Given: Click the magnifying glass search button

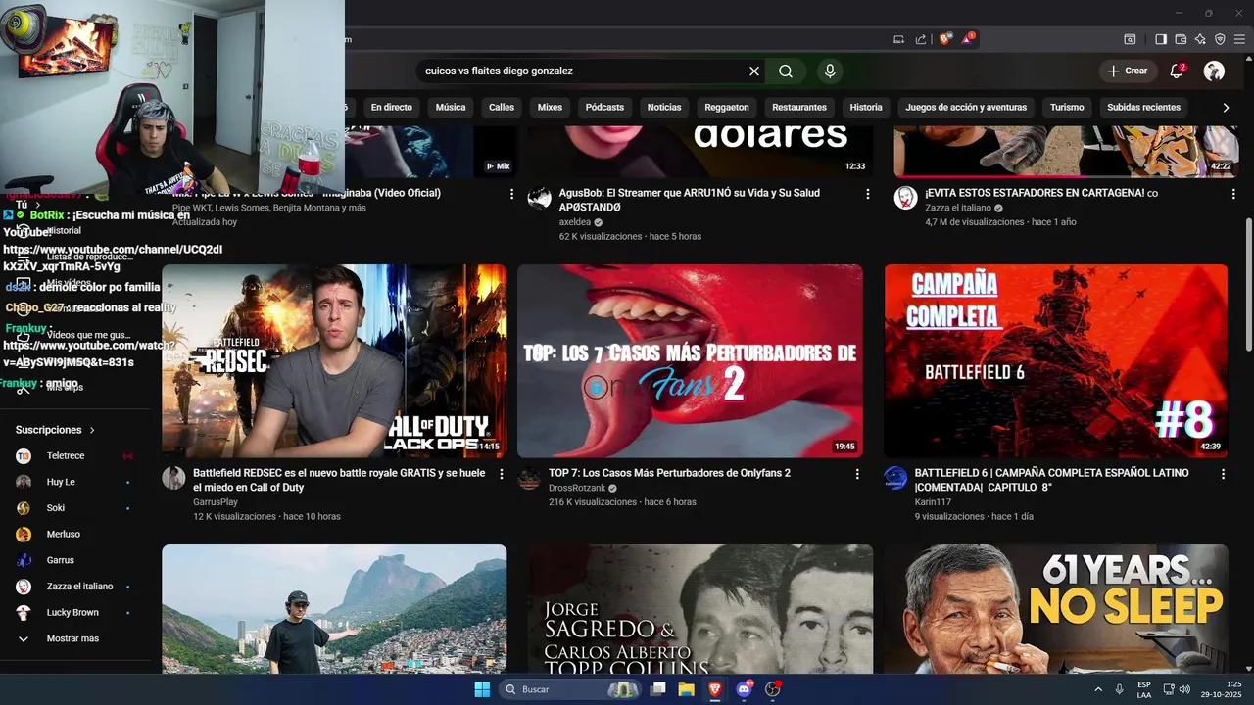Looking at the screenshot, I should (786, 71).
